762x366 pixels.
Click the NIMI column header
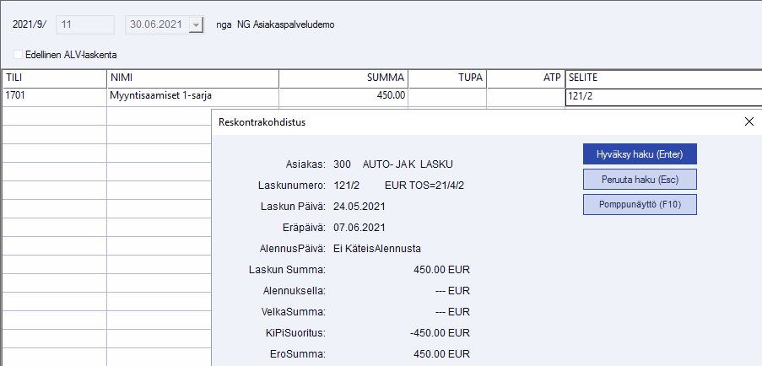(192, 78)
